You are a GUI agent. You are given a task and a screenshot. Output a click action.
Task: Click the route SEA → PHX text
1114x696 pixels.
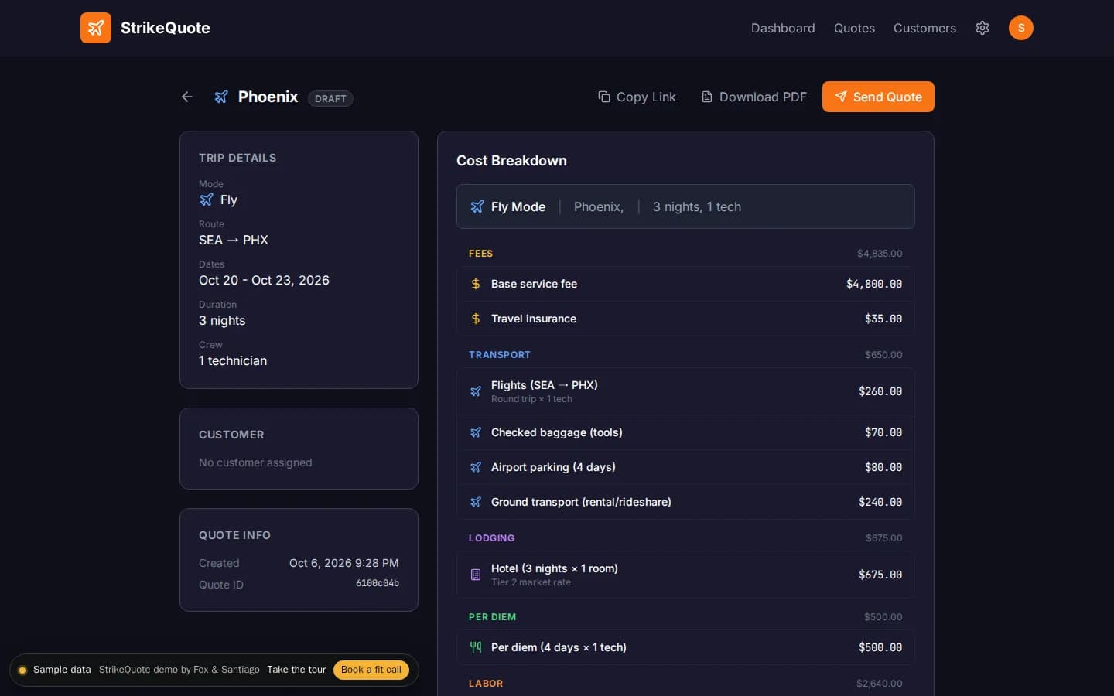pos(234,240)
